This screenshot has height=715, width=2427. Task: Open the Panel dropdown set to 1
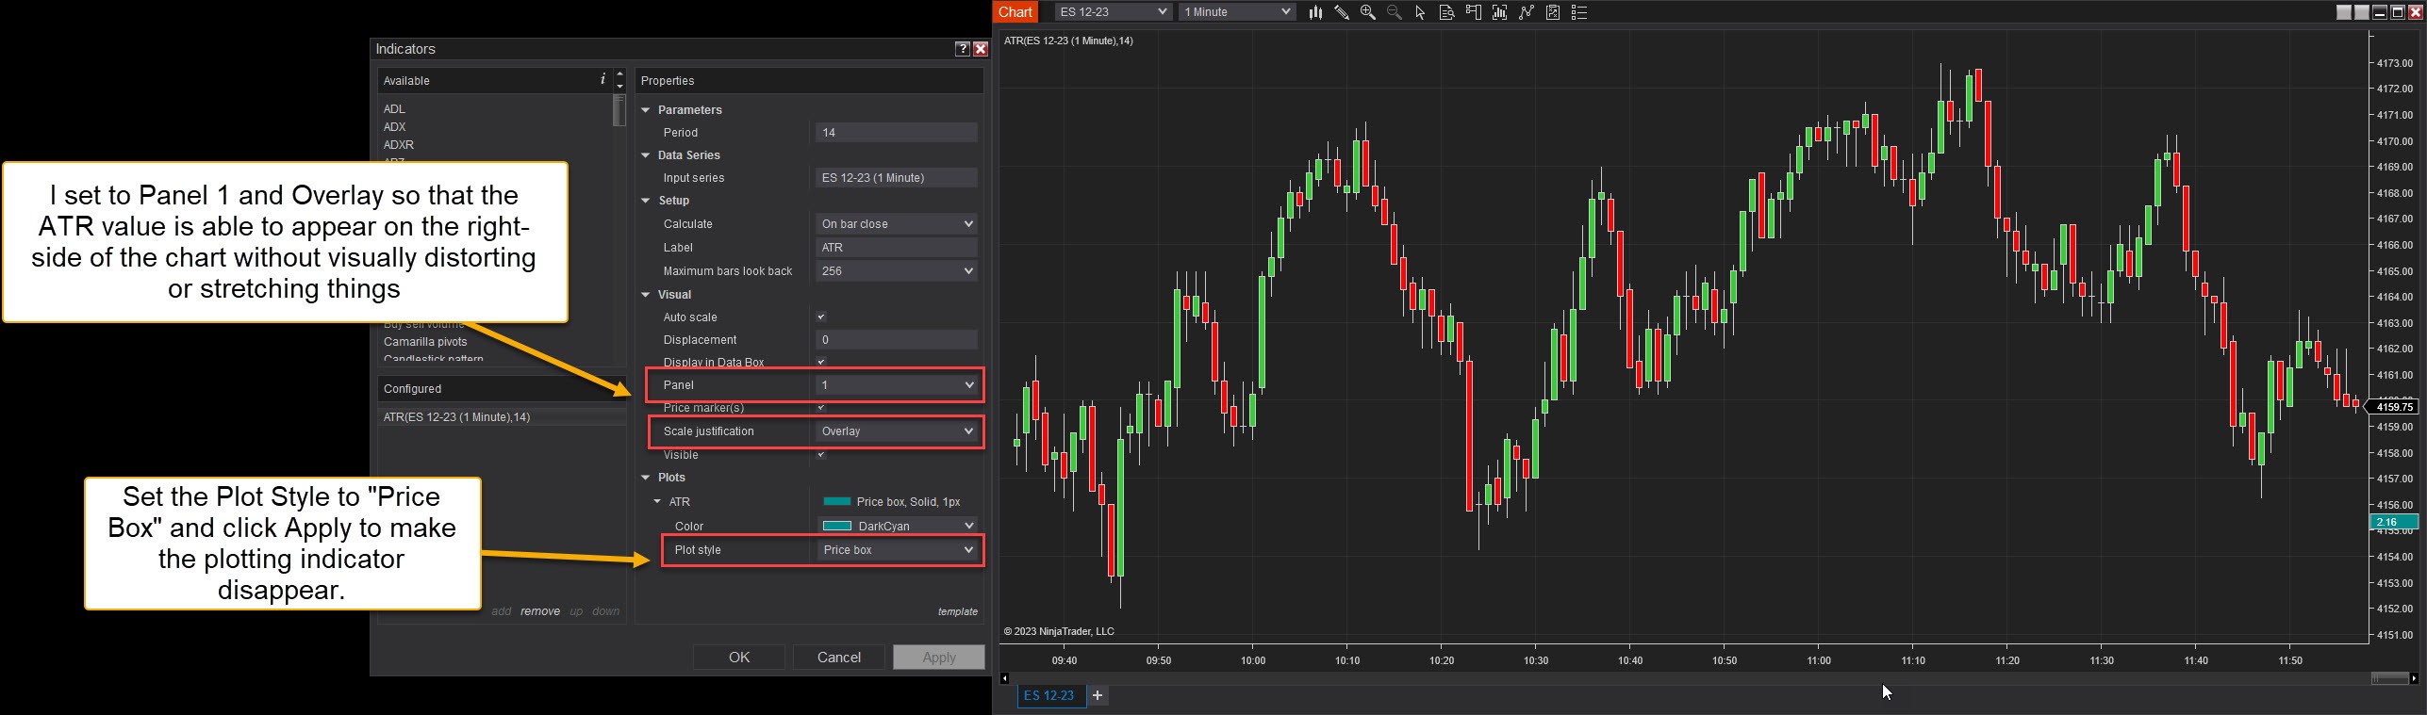[896, 385]
